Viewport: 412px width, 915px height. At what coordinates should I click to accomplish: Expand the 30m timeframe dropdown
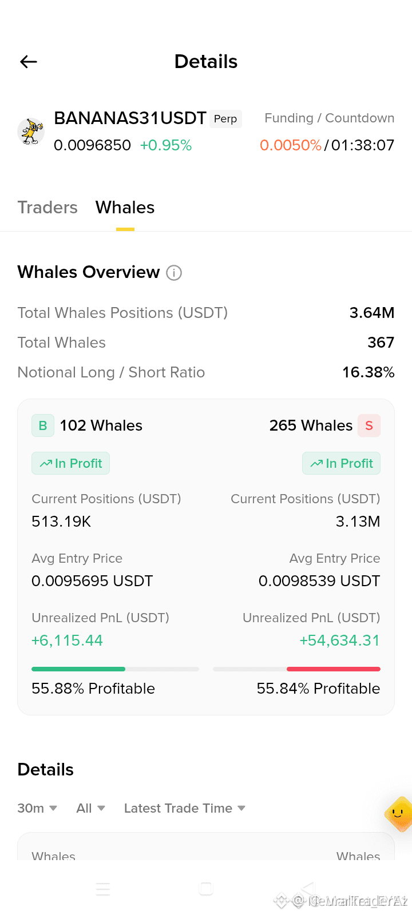[37, 808]
